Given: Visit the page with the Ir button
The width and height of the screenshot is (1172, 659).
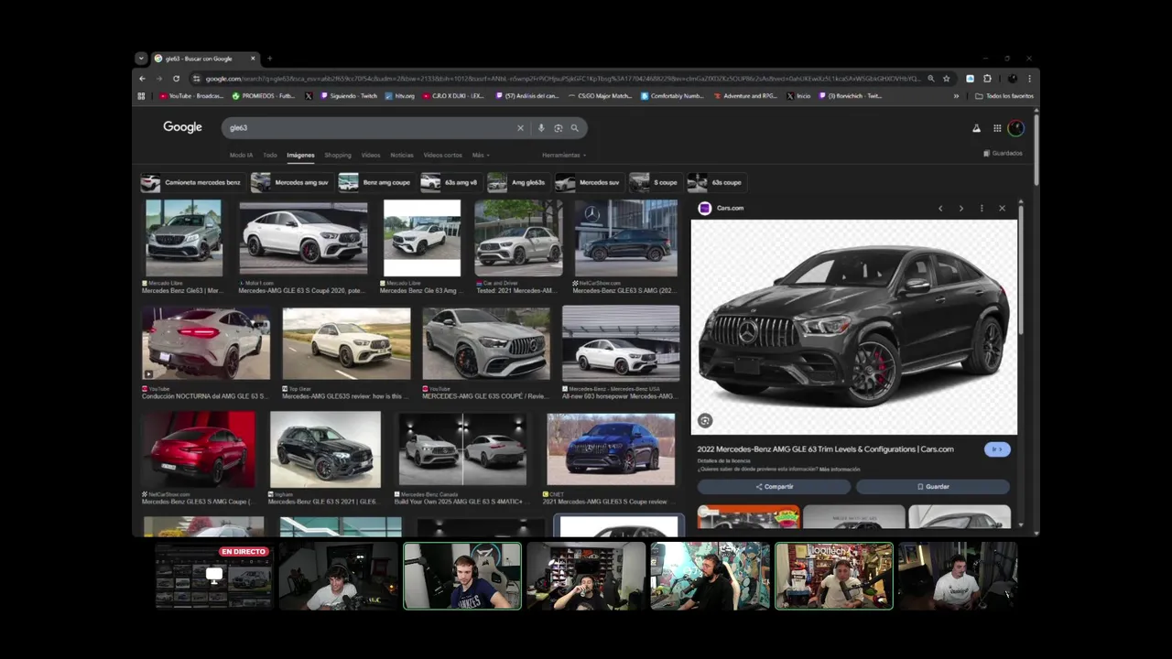Looking at the screenshot, I should [x=997, y=449].
